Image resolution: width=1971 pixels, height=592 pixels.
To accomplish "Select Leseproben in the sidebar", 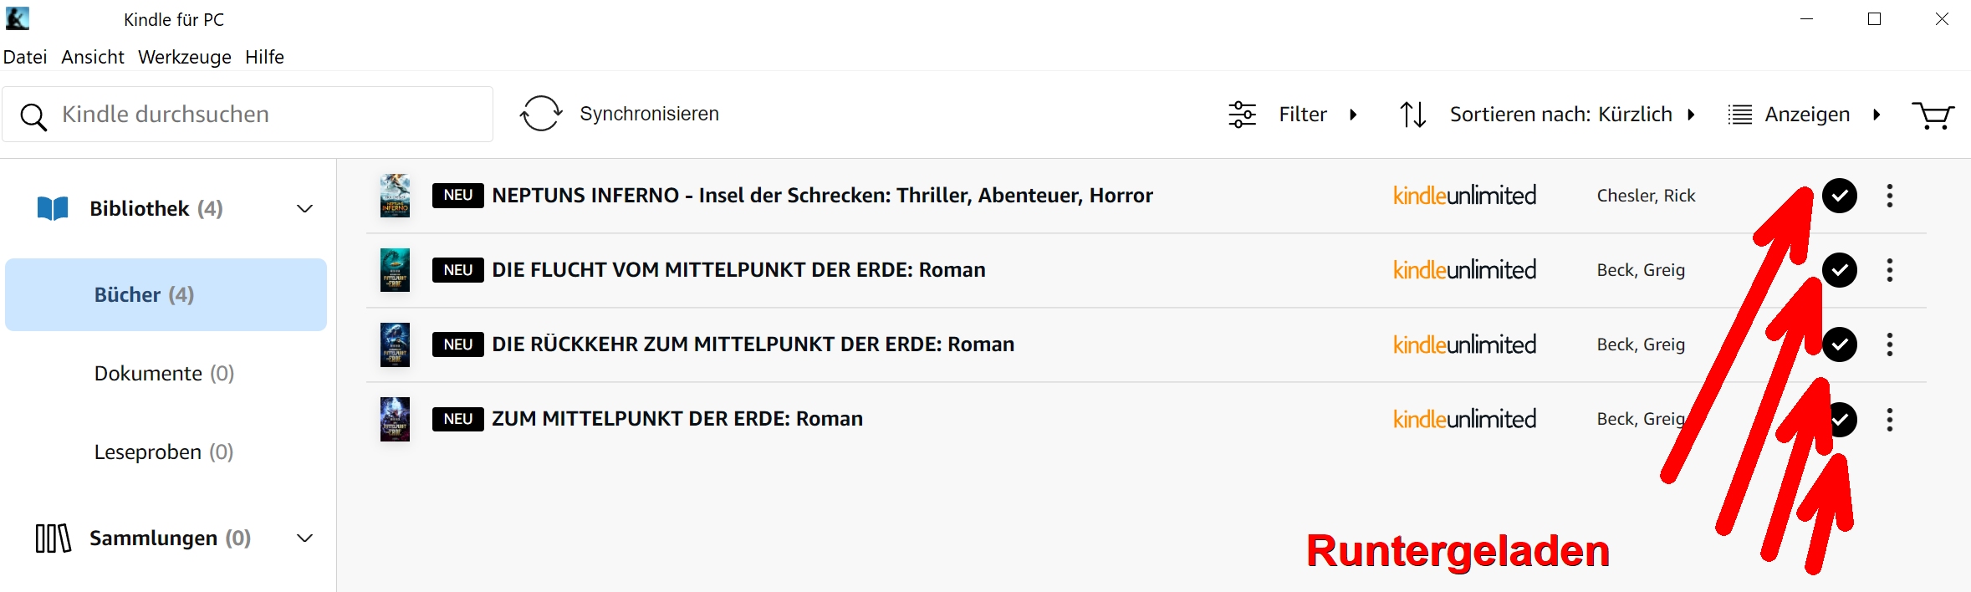I will click(163, 452).
